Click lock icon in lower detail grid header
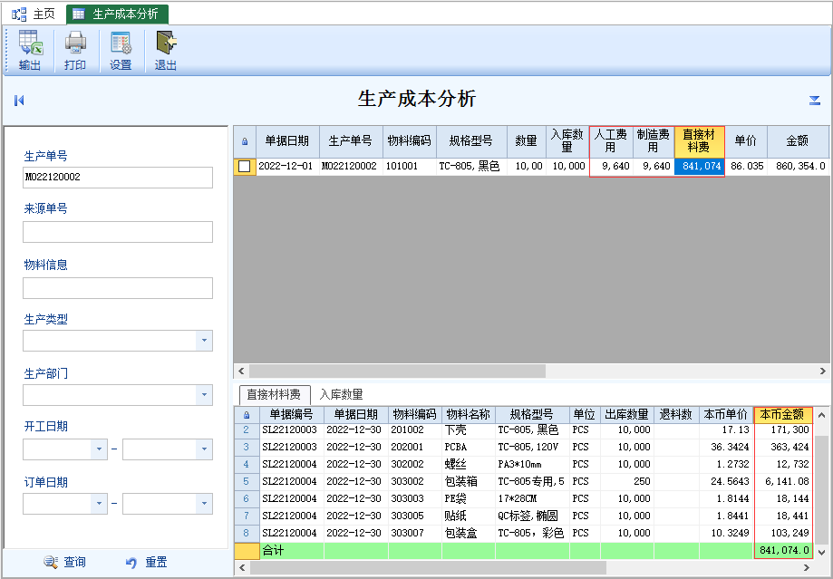 tap(247, 415)
